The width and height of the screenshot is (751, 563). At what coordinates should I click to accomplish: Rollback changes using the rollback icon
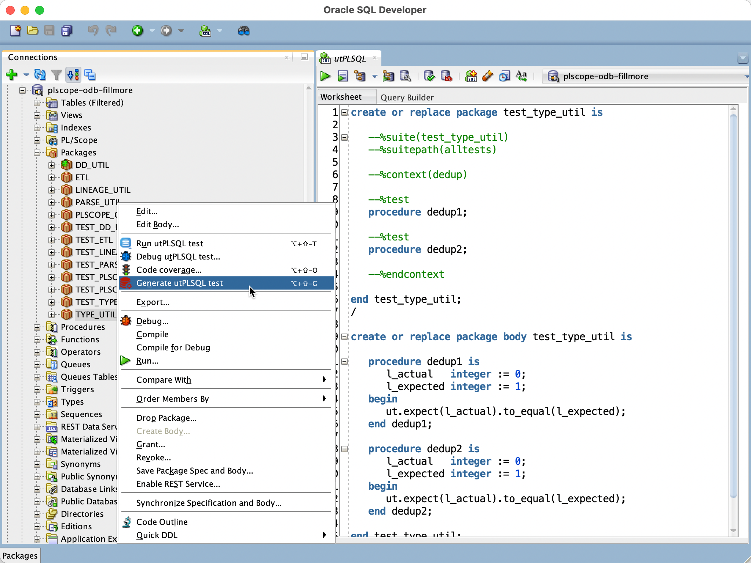click(x=447, y=76)
